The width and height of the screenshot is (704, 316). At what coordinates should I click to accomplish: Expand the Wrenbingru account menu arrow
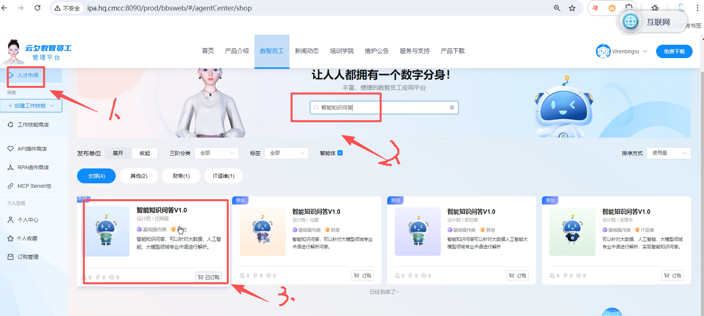(645, 51)
